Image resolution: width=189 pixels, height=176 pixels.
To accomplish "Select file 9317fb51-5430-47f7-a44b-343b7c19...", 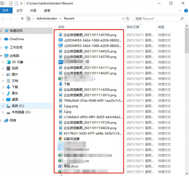I will (x=93, y=134).
